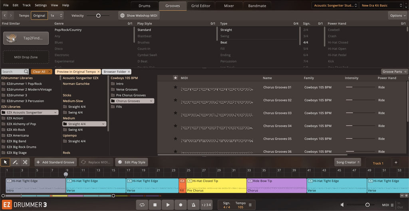Switch to the Drums tab
This screenshot has width=409, height=211.
coord(144,6)
